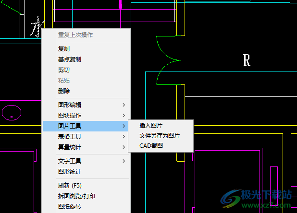The height and width of the screenshot is (213, 297).
Task: Select the highlighted 图片工具 entry
Action: (86, 126)
